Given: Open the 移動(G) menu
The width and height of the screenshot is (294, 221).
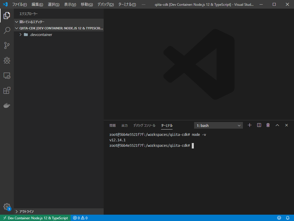Looking at the screenshot, I should click(x=87, y=5).
